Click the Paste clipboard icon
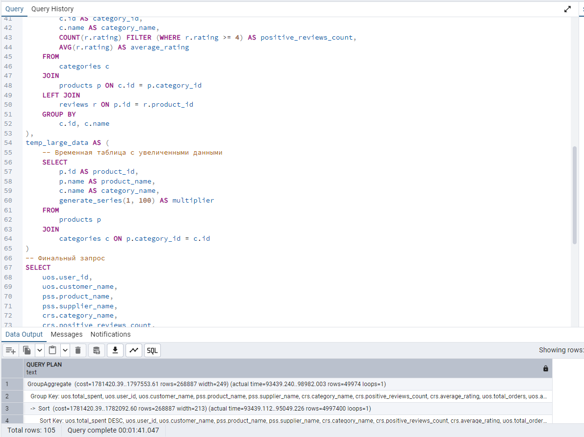The width and height of the screenshot is (584, 437). coord(52,350)
